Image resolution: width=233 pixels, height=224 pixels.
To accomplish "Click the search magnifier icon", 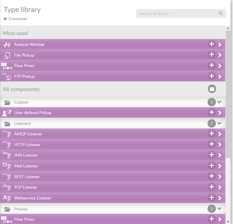I will [221, 13].
